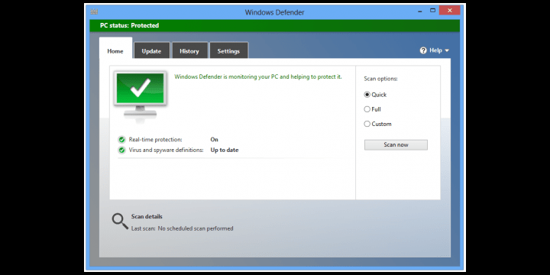
Task: Expand the Help dropdown arrow
Action: pyautogui.click(x=447, y=51)
